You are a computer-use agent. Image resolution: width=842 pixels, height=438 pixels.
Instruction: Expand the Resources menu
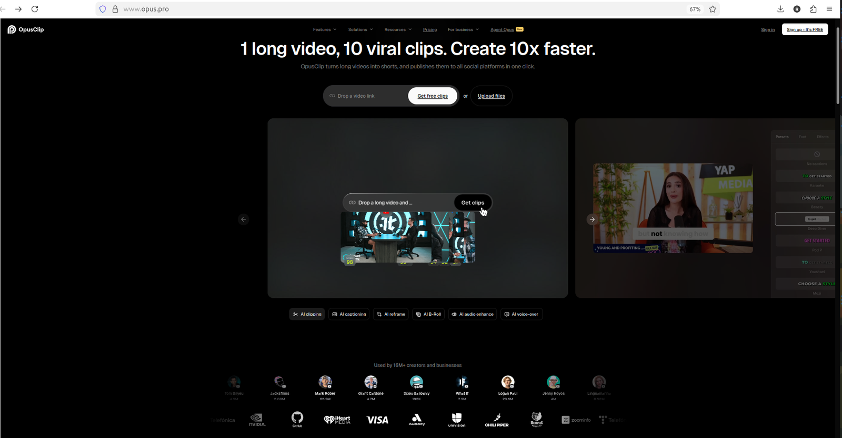coord(398,29)
